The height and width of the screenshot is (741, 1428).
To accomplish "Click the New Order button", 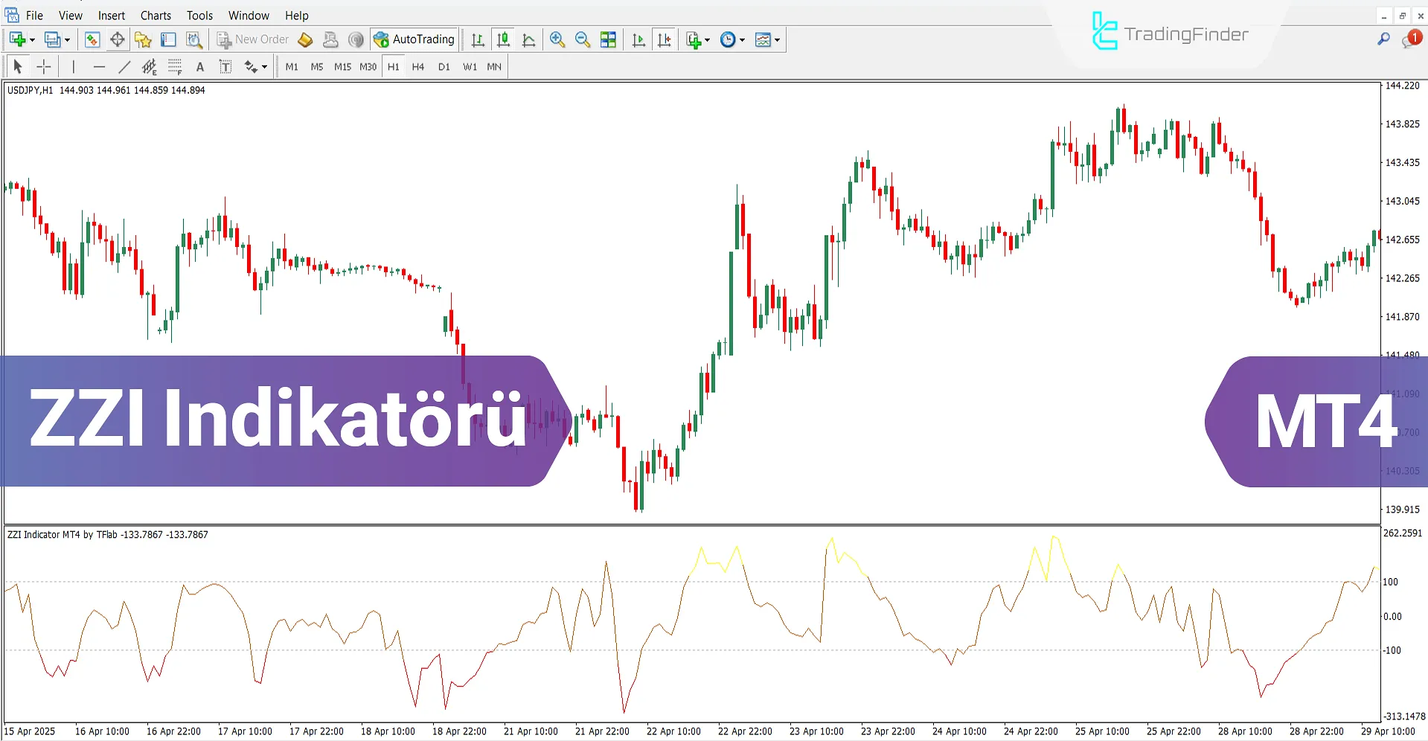I will point(253,39).
